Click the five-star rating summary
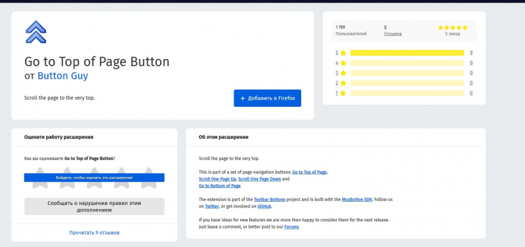This screenshot has height=247, width=525. pos(453,30)
